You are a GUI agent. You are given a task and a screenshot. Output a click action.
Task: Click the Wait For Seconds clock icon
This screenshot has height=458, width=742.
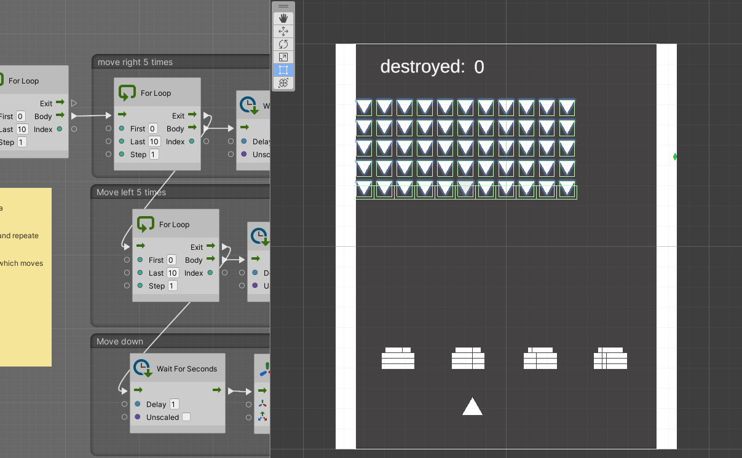(143, 368)
